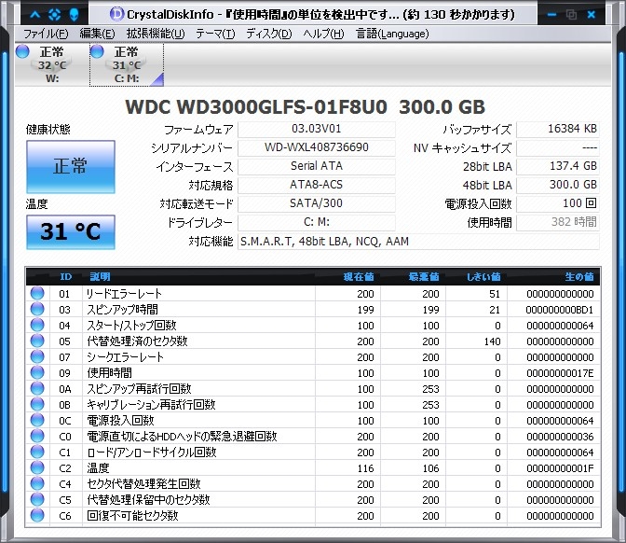This screenshot has height=543, width=626.
Task: Click status orb for row 0A スピンアップ再試行回数
Action: tap(37, 388)
